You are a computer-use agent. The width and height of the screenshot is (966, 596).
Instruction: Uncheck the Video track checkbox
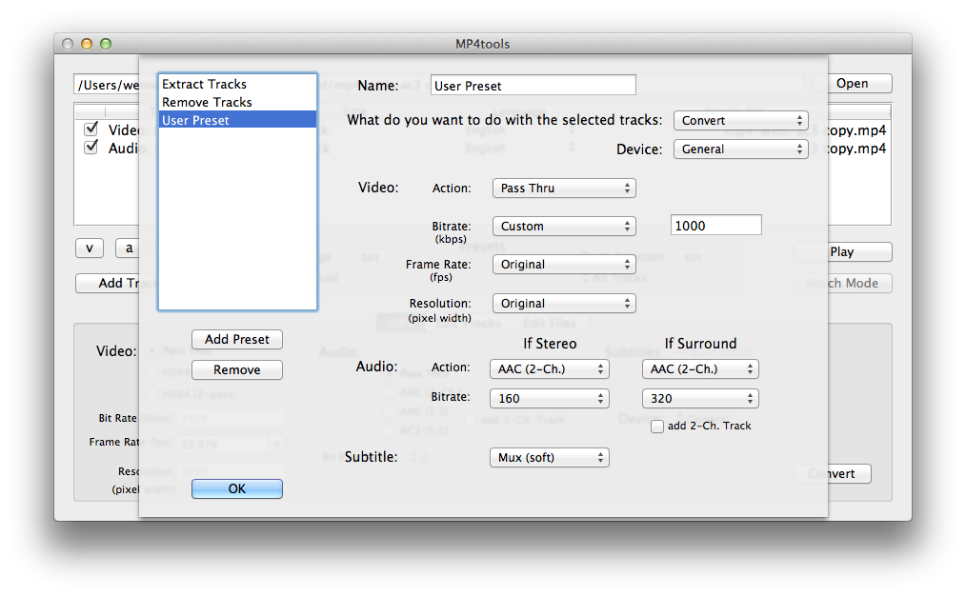[91, 129]
